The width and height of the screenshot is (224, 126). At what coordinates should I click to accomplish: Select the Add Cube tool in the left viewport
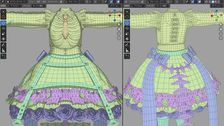(x=3, y=56)
